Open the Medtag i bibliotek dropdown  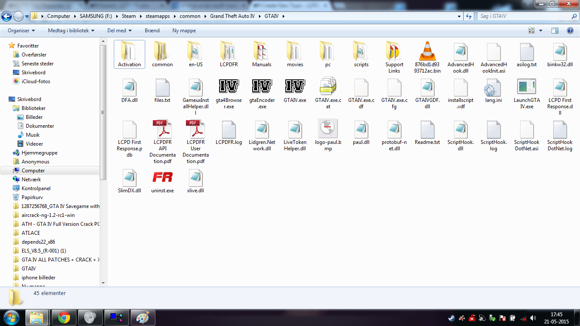point(71,31)
